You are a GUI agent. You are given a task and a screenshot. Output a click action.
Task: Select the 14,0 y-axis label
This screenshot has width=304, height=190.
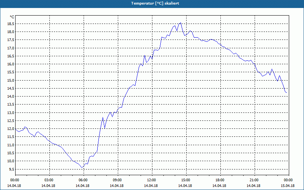tap(11, 97)
